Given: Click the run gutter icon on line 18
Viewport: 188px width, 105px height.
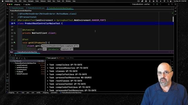Looking at the screenshot, I should [x=15, y=23].
